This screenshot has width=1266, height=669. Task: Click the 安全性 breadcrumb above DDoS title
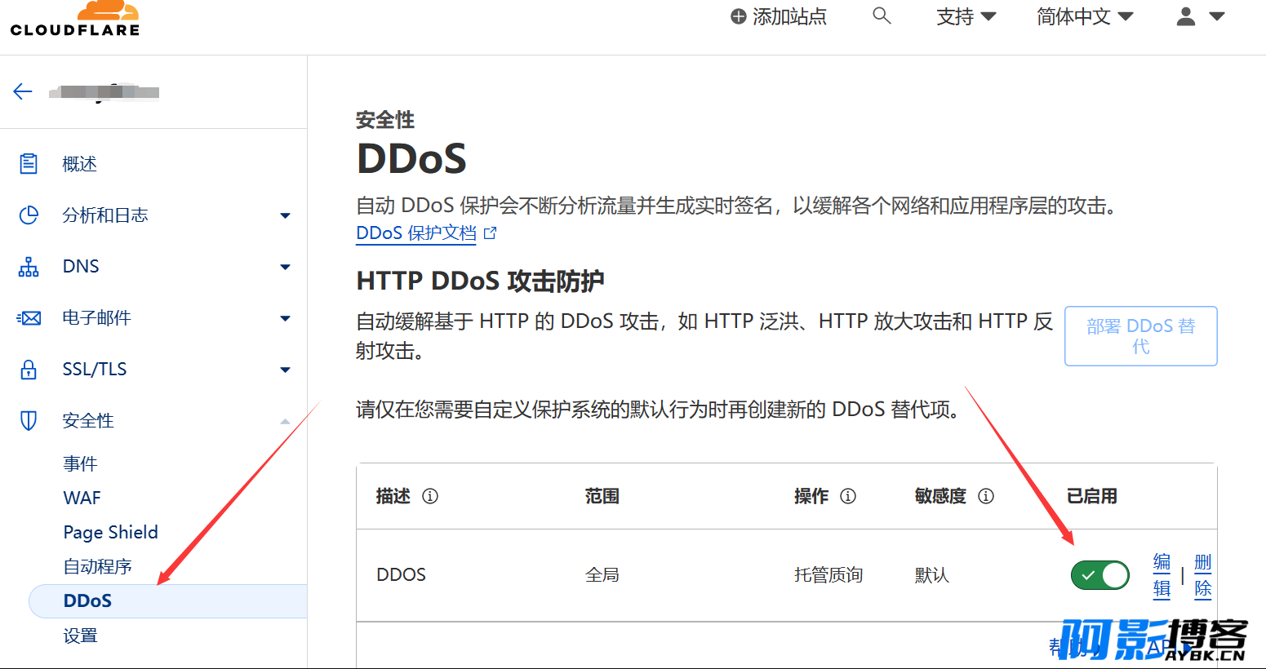click(385, 120)
